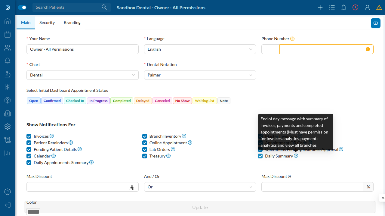Click the video tutorial button at top right

pyautogui.click(x=376, y=23)
